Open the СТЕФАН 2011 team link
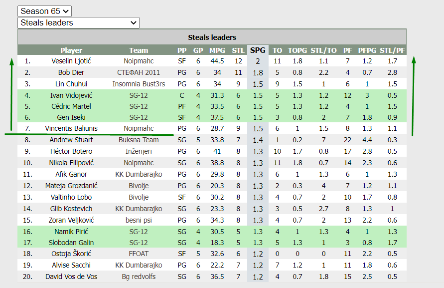 pos(139,73)
